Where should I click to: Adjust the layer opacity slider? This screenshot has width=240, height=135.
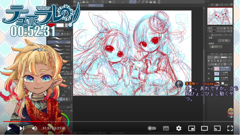click(x=224, y=57)
